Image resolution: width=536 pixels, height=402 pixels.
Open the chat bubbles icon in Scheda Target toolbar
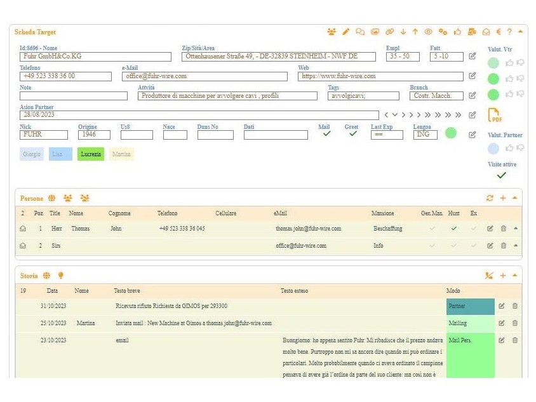tap(360, 32)
